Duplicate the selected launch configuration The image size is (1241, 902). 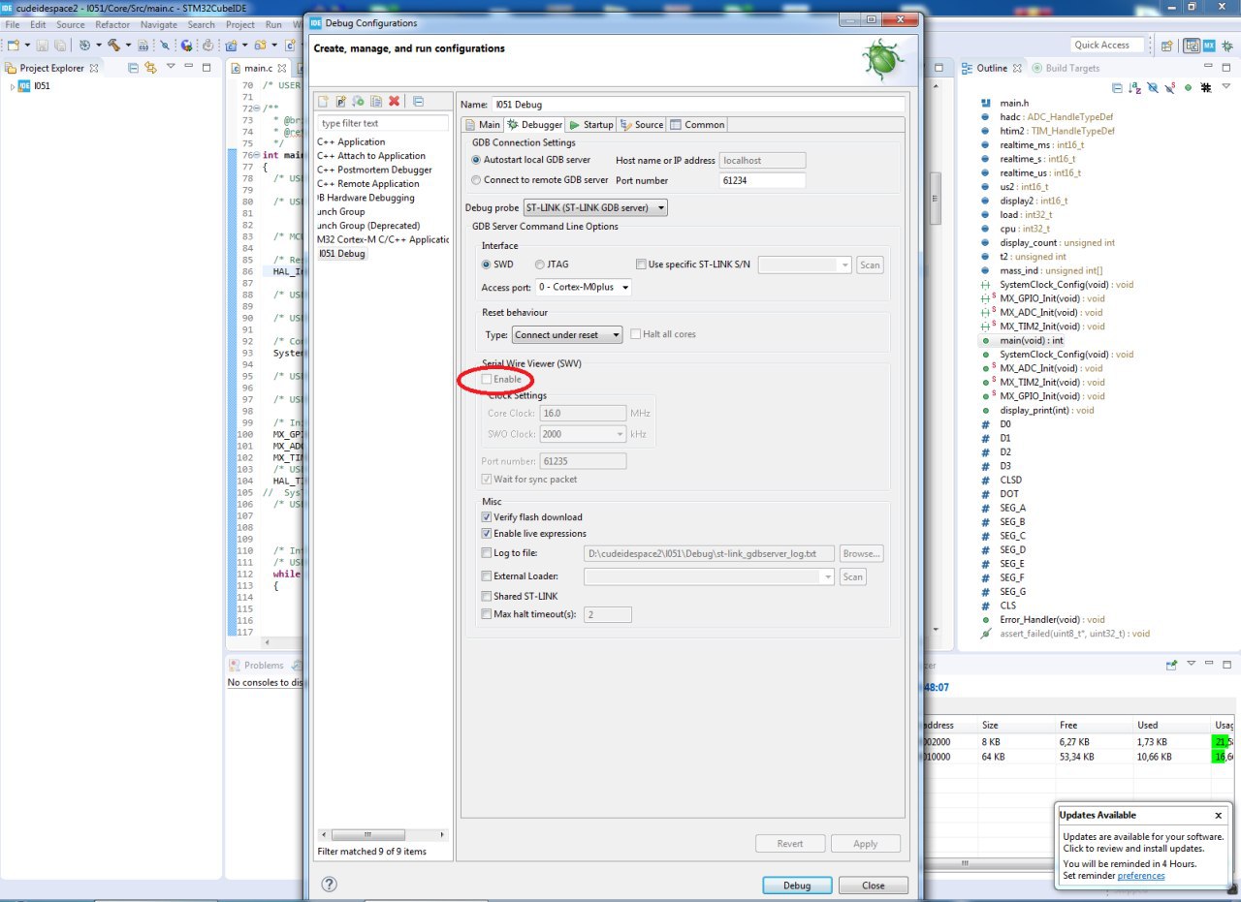pyautogui.click(x=375, y=101)
